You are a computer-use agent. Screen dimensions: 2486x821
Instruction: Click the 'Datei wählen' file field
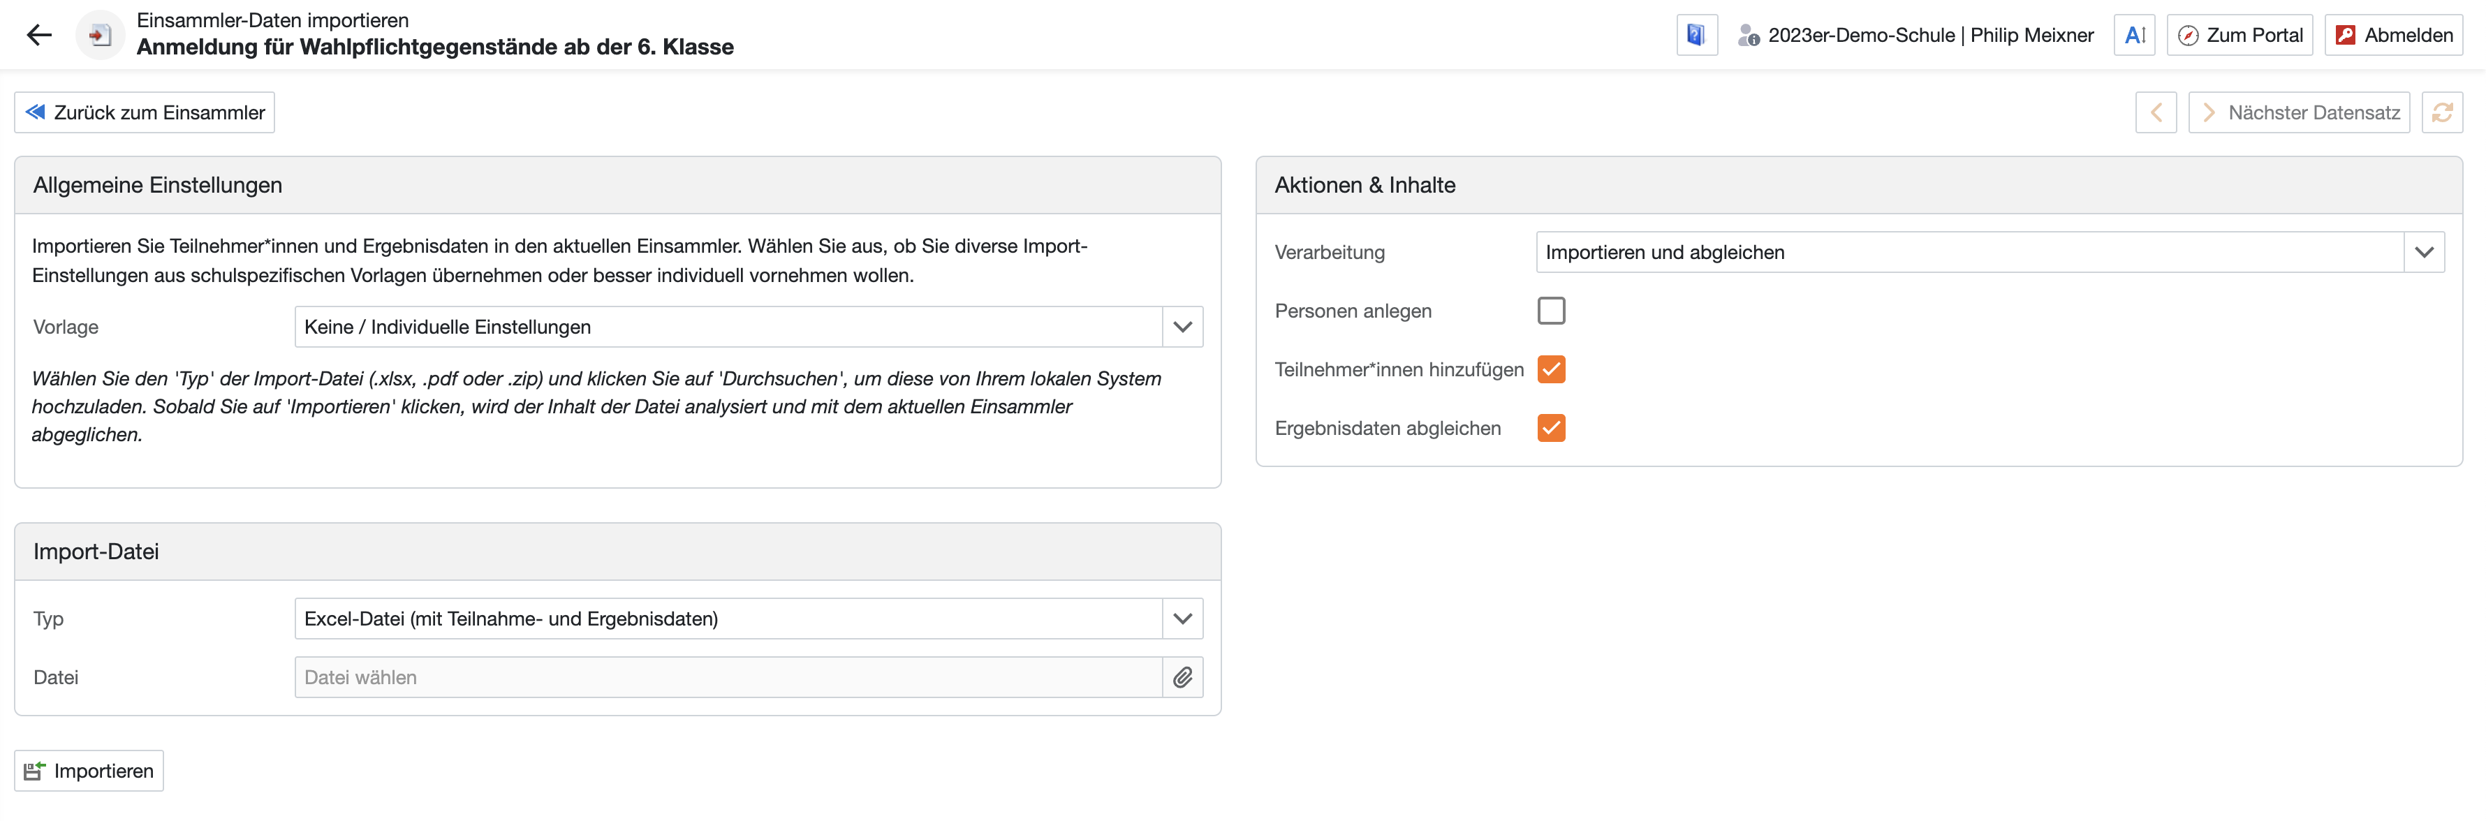tap(728, 678)
